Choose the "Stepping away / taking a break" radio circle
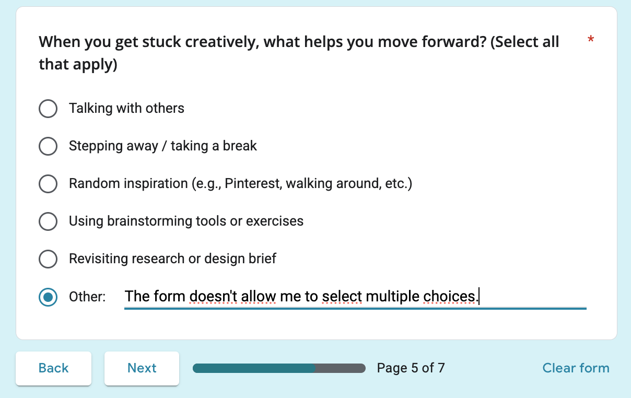 [48, 146]
